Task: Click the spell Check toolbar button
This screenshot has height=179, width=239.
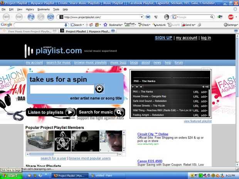Action: pos(144,25)
